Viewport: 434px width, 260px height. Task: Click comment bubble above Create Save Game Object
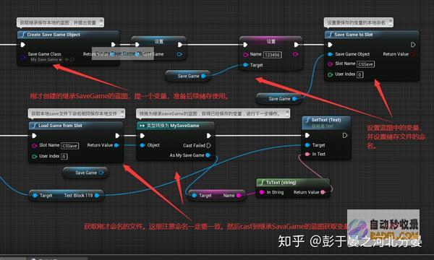(x=60, y=22)
